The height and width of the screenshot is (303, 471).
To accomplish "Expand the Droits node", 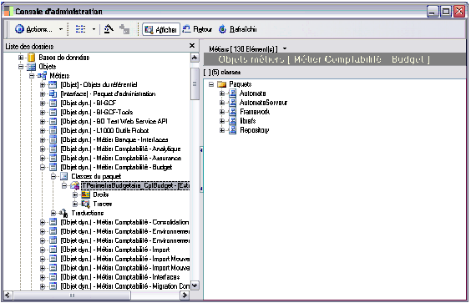I will click(75, 194).
